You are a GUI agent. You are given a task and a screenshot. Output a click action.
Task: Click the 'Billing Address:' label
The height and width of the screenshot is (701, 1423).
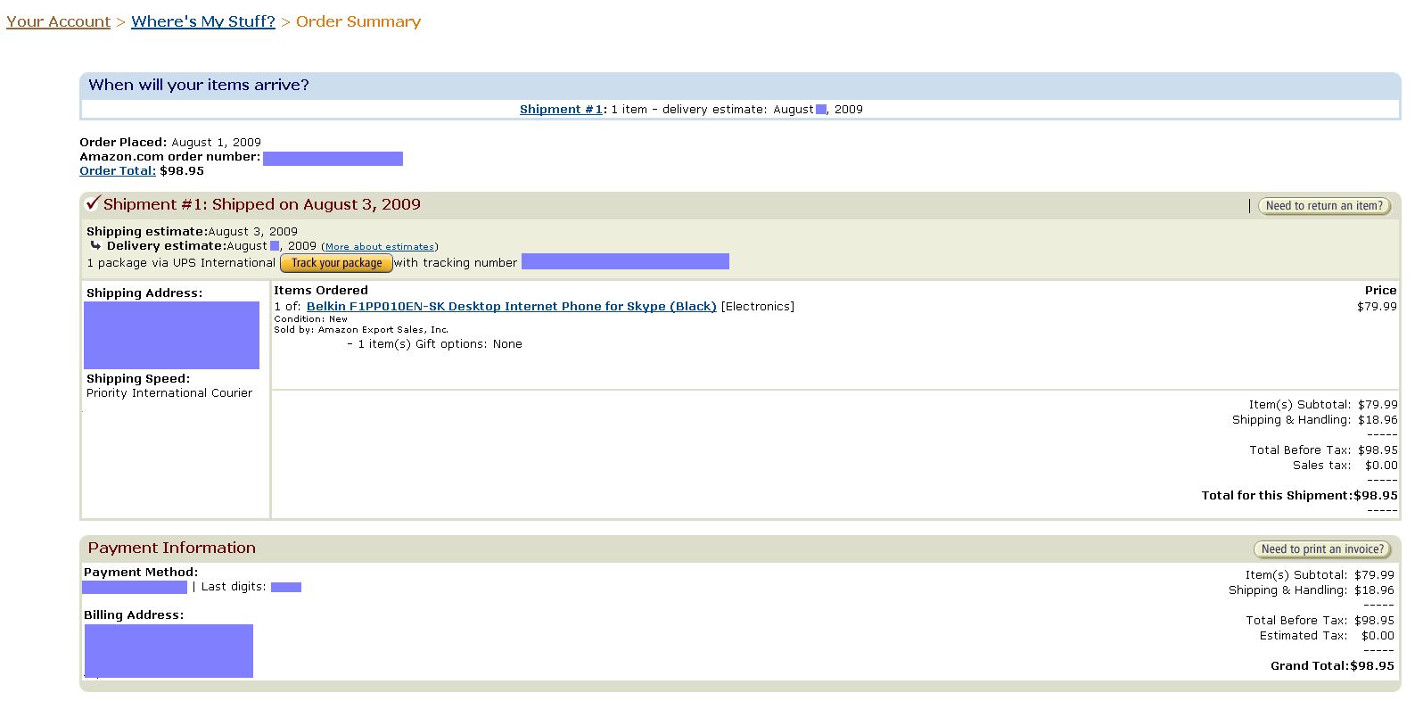click(x=134, y=615)
